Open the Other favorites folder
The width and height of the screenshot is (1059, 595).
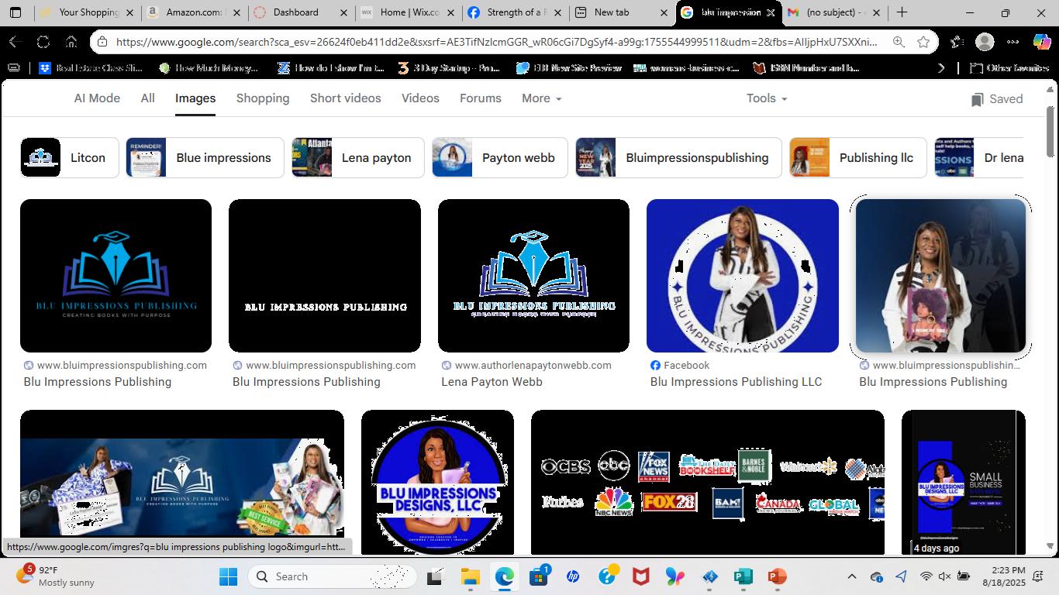pos(1009,68)
